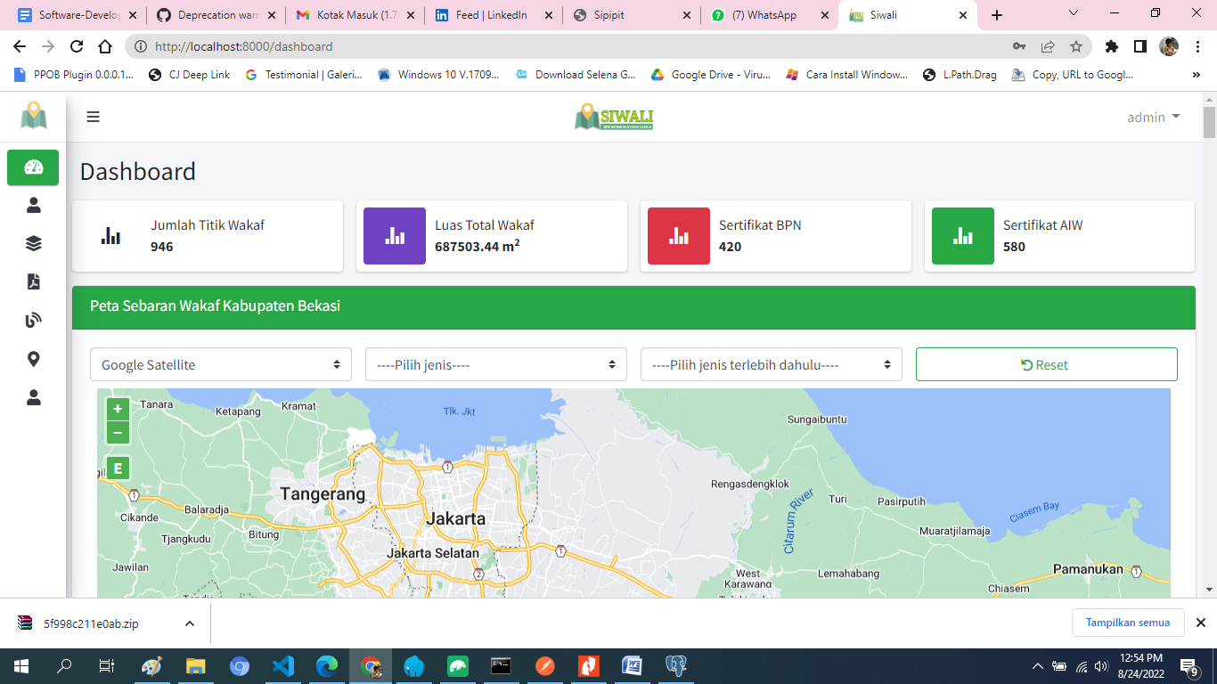Click the SIWALI logo in the header
Screen dimensions: 1217x684
tap(614, 117)
